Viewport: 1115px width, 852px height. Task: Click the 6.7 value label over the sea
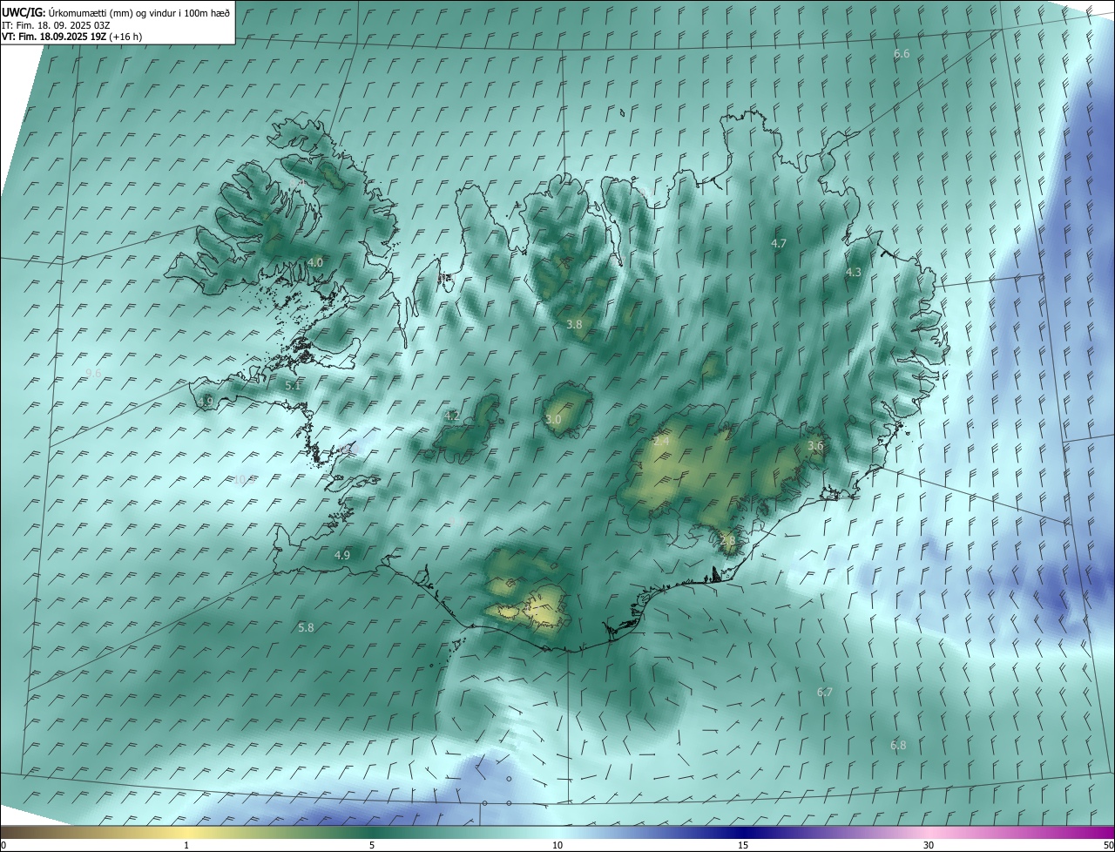(825, 693)
